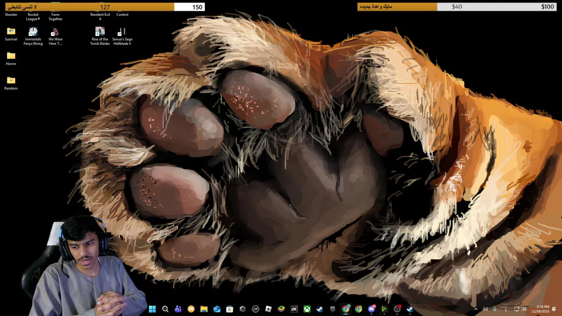The image size is (562, 316).
Task: Select the Rocket League® desktop label
Action: (33, 17)
